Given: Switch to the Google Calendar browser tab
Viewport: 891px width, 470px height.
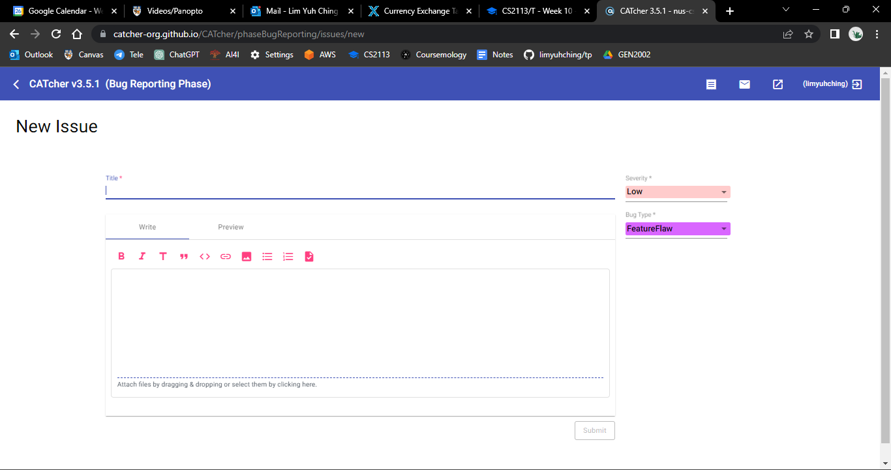Looking at the screenshot, I should (65, 11).
